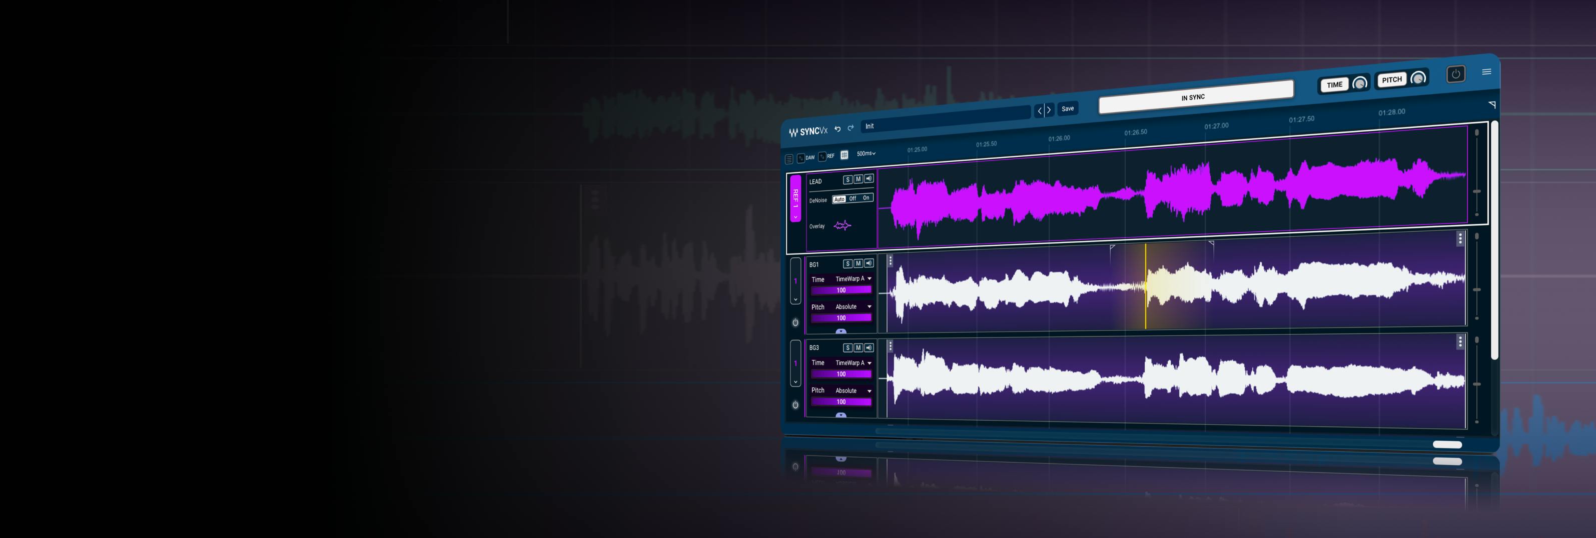The image size is (1596, 538).
Task: Solo the LEAD track
Action: (x=847, y=179)
